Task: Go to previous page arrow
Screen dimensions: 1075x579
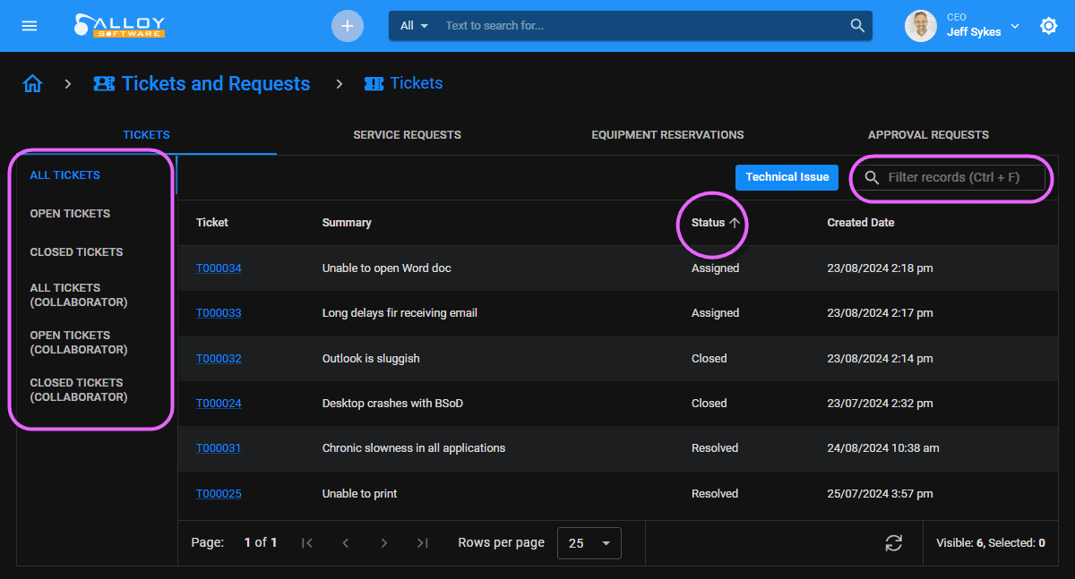Action: [346, 542]
